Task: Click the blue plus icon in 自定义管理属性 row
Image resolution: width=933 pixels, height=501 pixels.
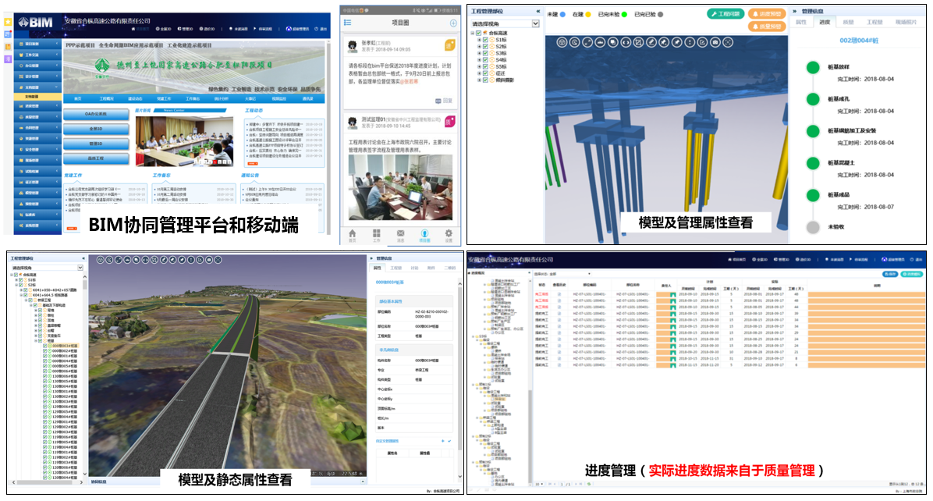Action: click(x=442, y=441)
